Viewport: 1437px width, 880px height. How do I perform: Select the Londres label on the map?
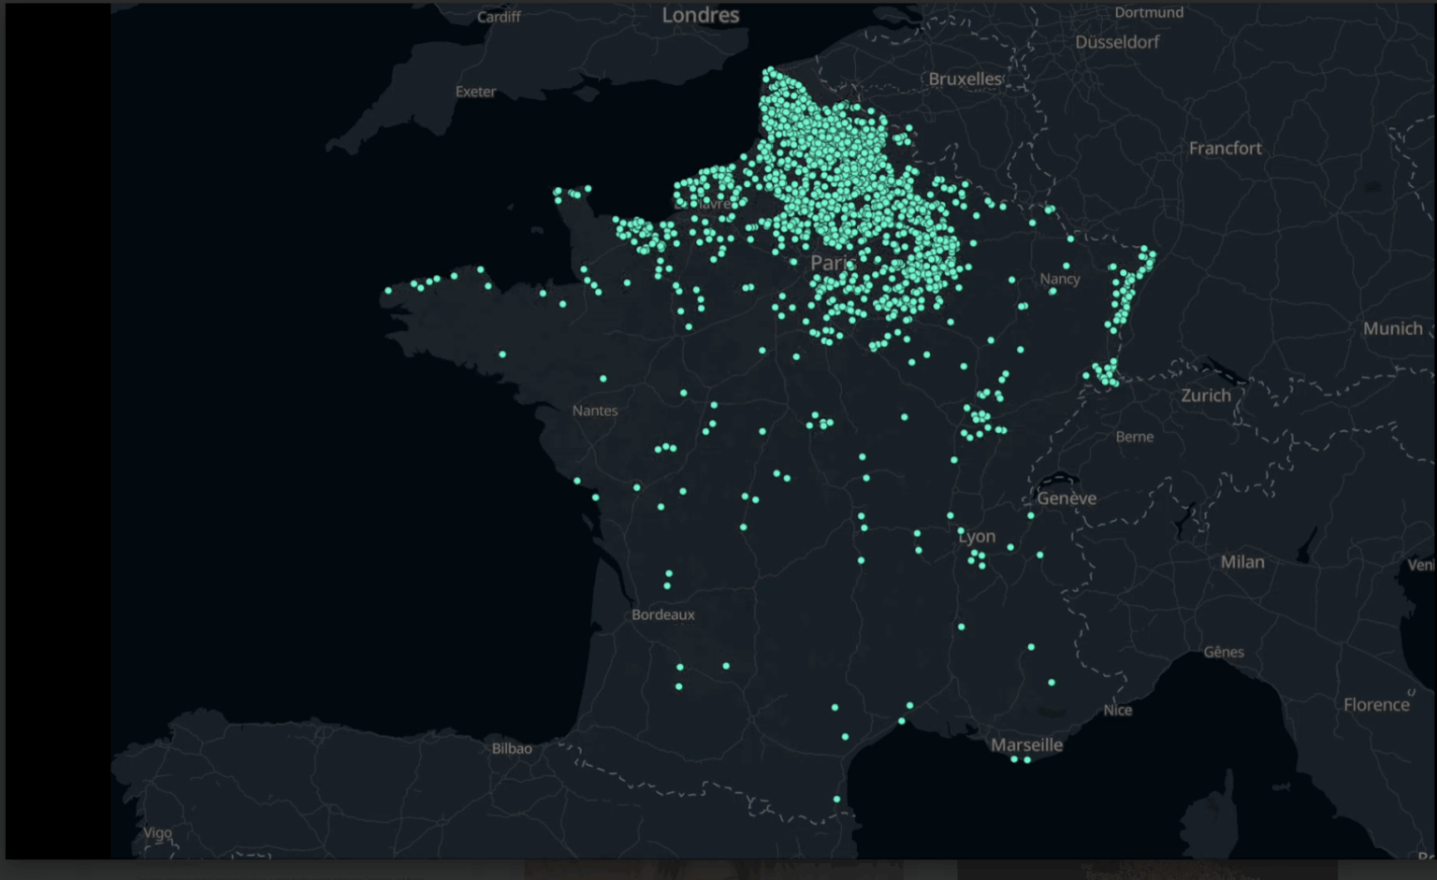[x=700, y=15]
